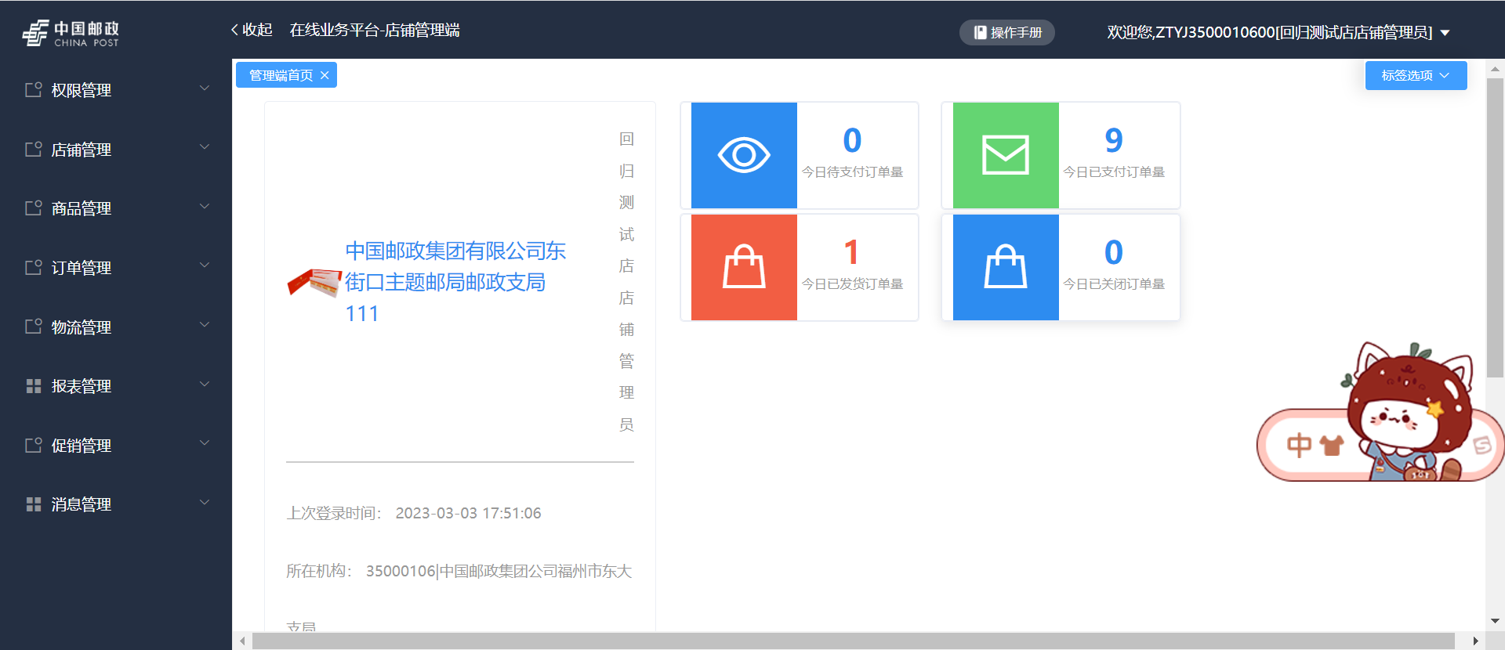This screenshot has height=650, width=1505.
Task: Click the red shopping bag icon for shipped orders
Action: click(x=744, y=267)
